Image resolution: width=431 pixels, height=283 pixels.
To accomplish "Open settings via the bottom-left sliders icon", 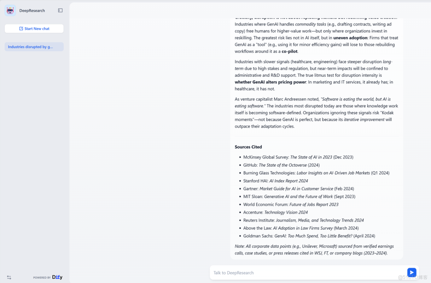I will click(9, 277).
